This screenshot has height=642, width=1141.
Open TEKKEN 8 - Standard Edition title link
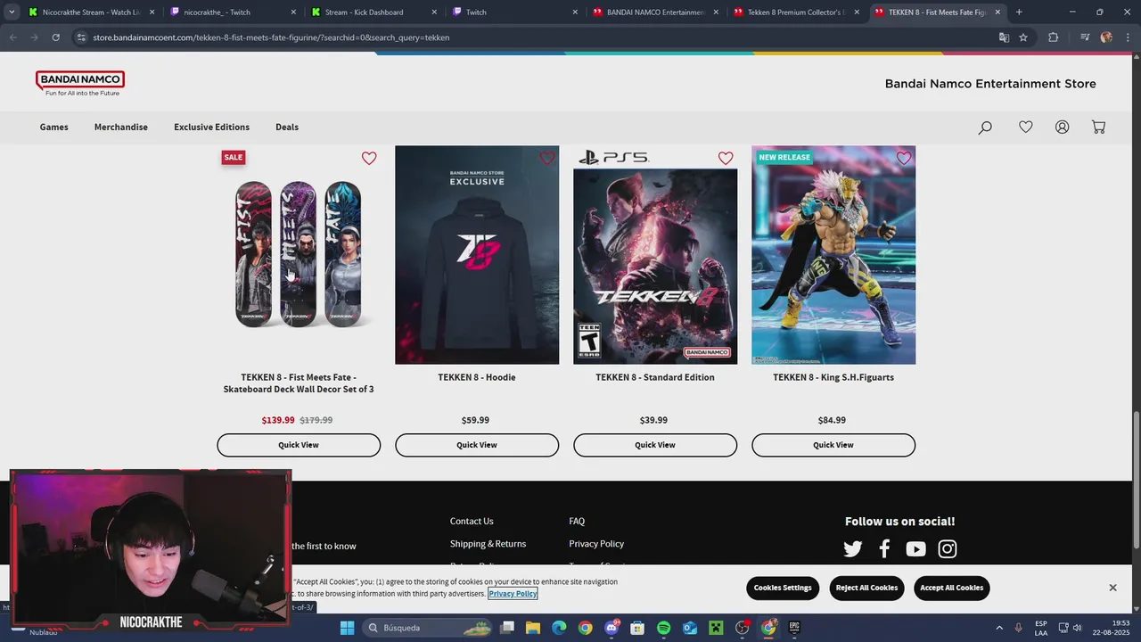coord(655,377)
